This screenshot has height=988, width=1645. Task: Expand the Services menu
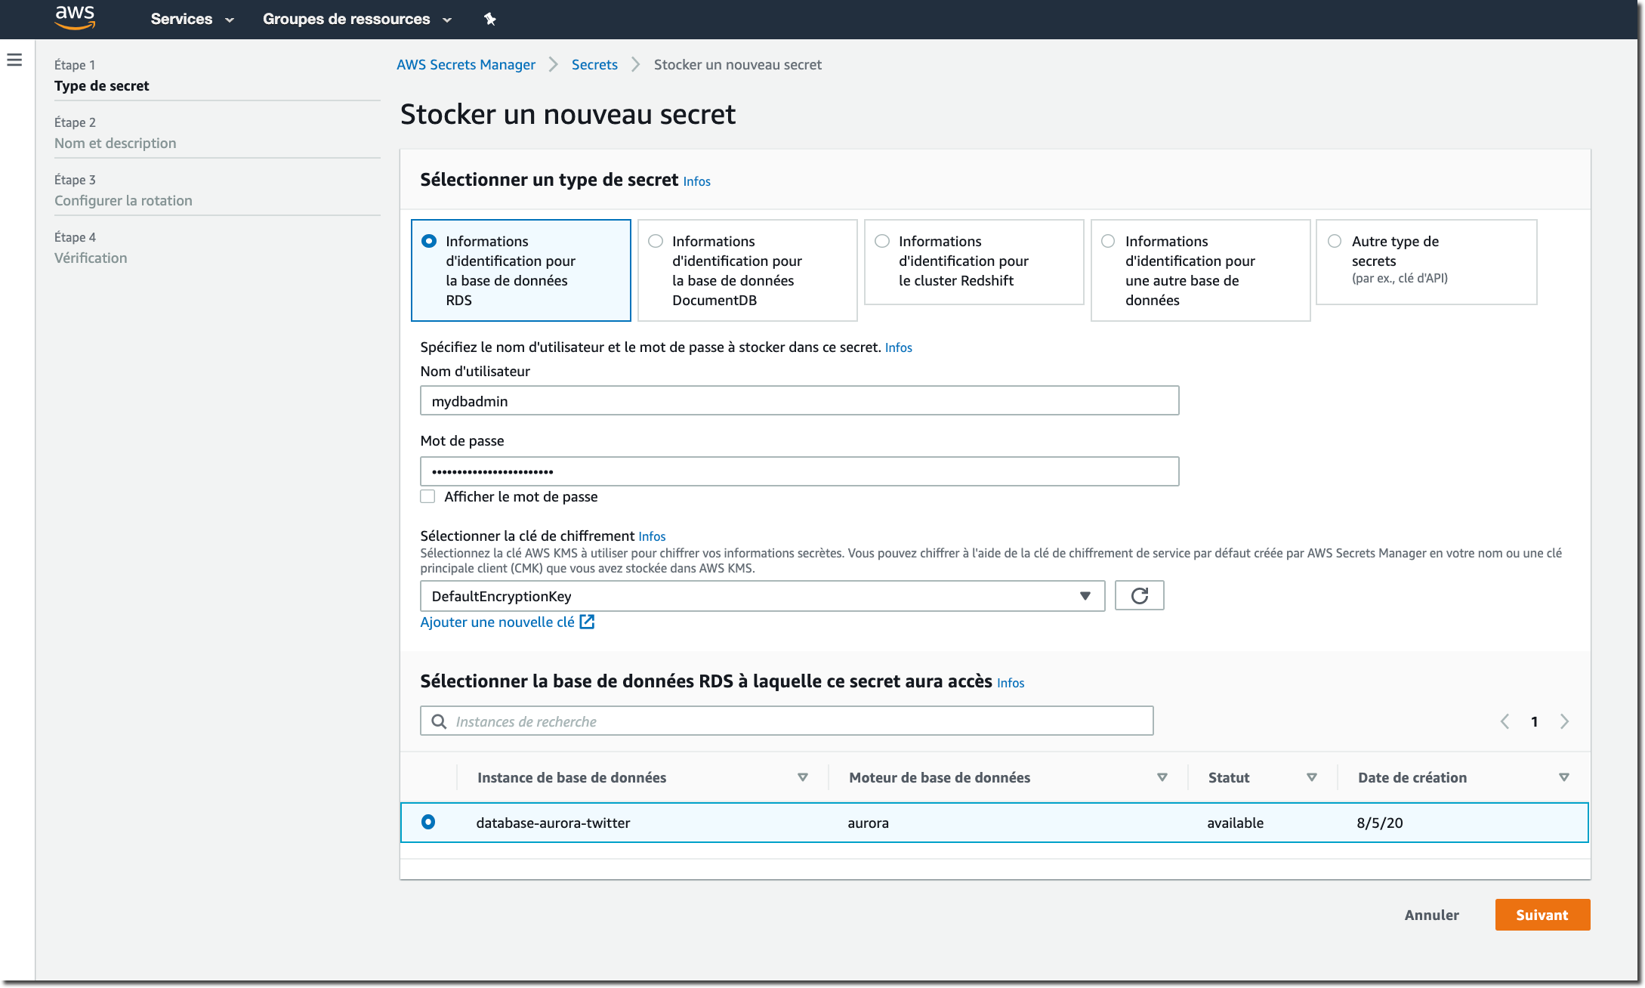pos(192,19)
